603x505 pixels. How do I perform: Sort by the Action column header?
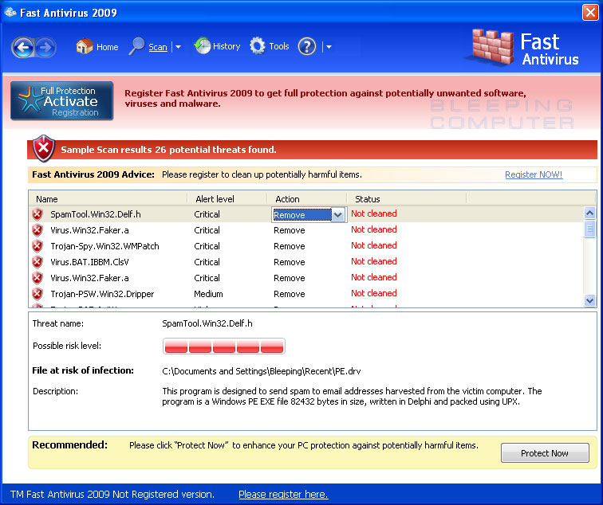[x=307, y=199]
